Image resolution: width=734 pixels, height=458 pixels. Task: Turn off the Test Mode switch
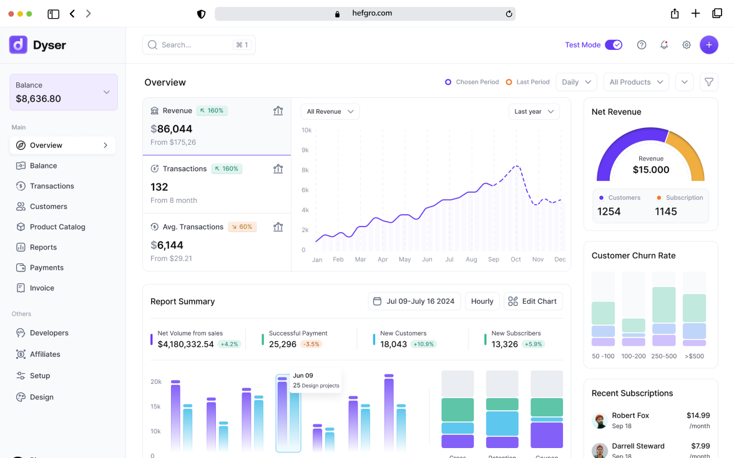coord(614,45)
